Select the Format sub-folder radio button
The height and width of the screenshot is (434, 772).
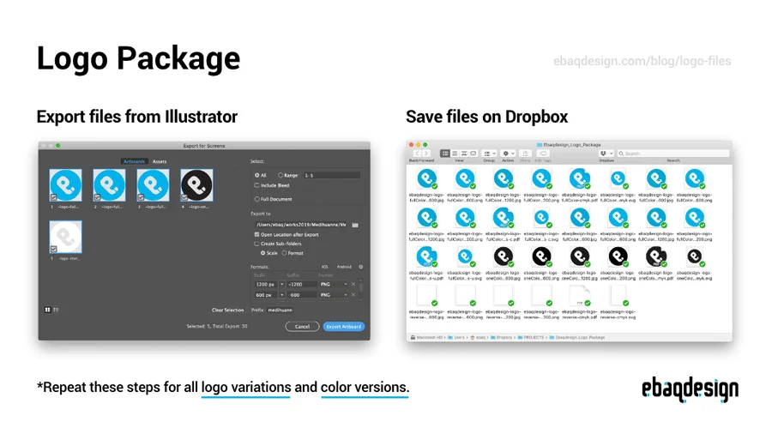284,253
